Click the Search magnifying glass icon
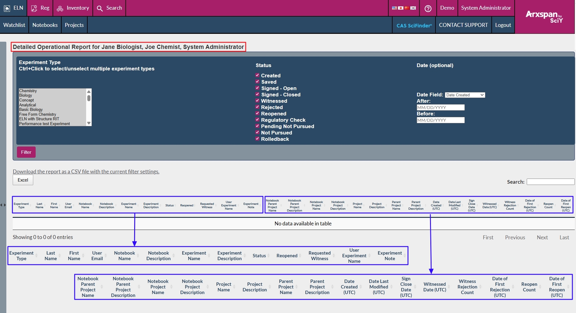 (100, 8)
